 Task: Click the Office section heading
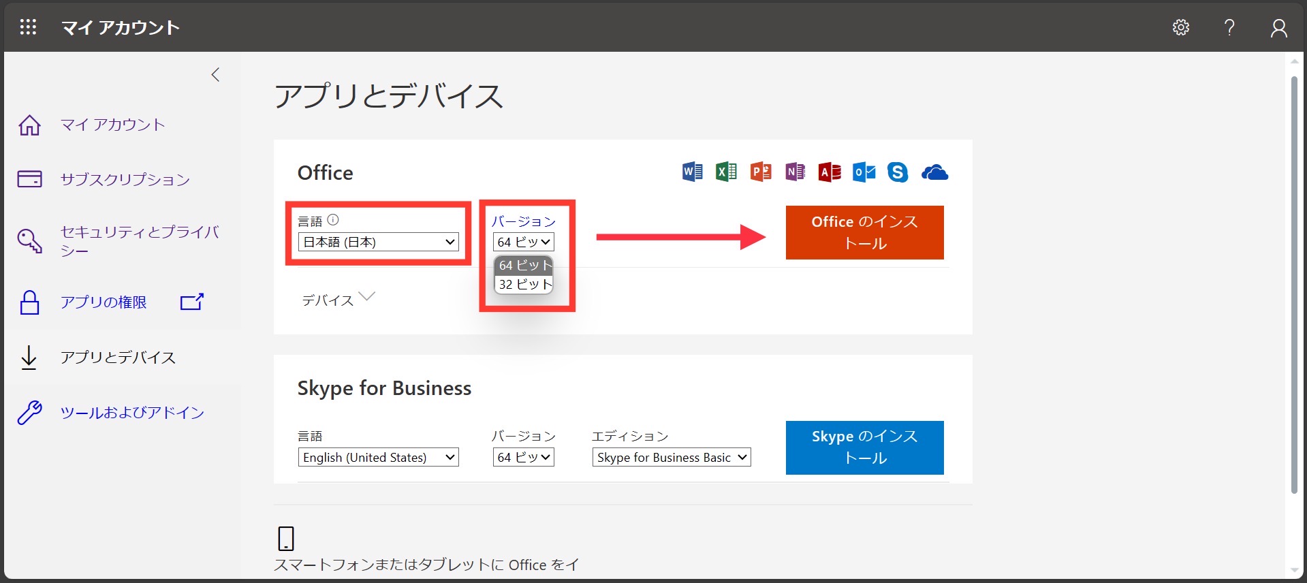click(x=326, y=173)
